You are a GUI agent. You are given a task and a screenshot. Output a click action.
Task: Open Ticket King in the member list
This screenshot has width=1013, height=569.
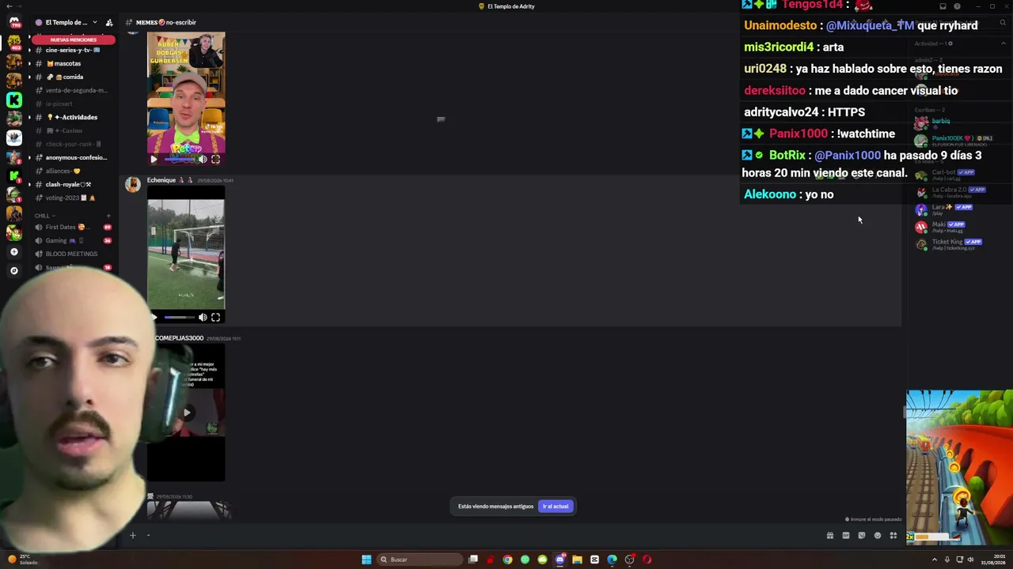click(x=950, y=243)
